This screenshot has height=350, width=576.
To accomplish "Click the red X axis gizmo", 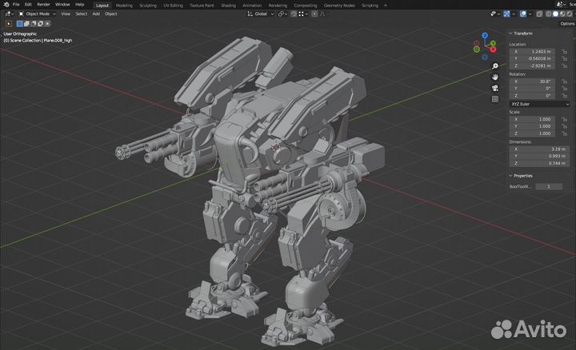I will tap(493, 50).
